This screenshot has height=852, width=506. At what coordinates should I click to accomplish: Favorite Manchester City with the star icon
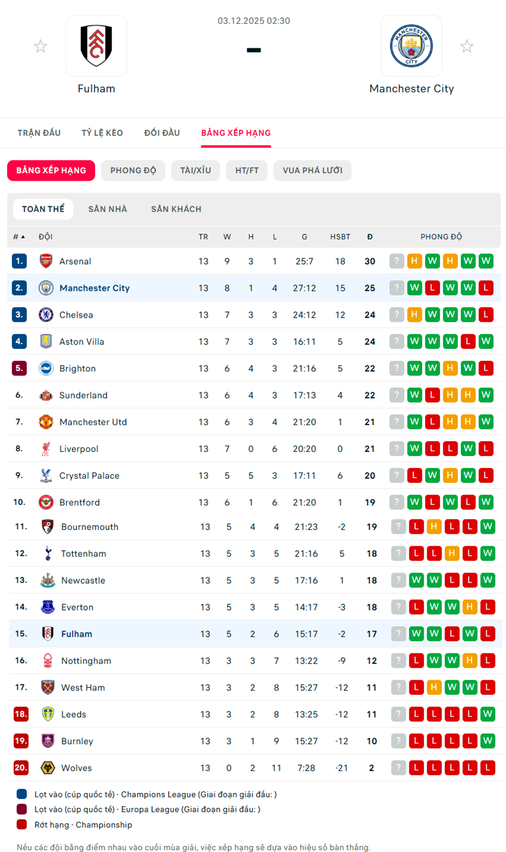pos(467,47)
